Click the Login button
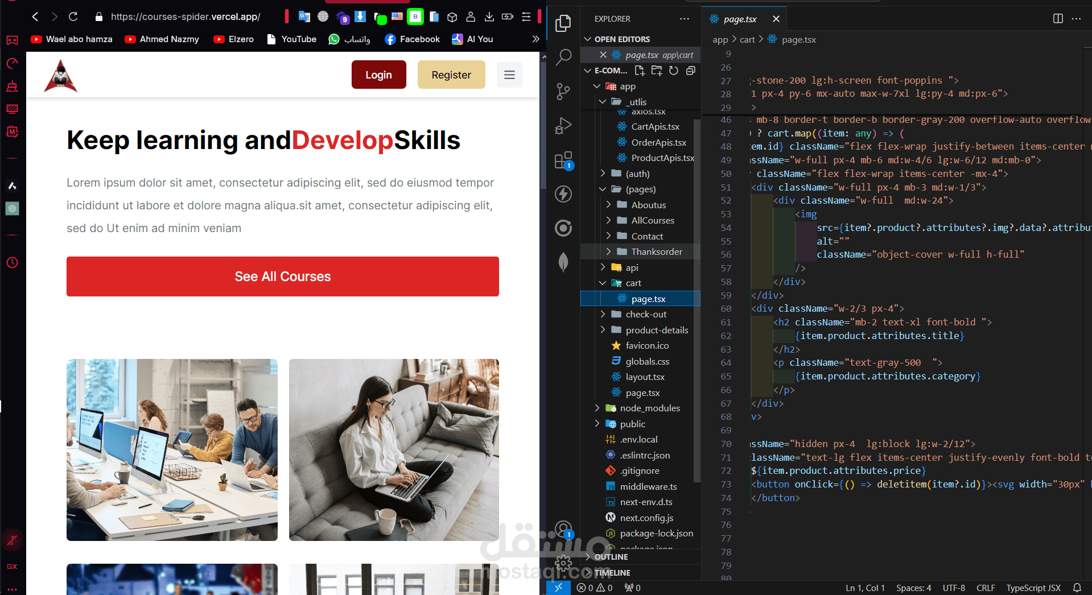This screenshot has width=1092, height=595. 378,75
